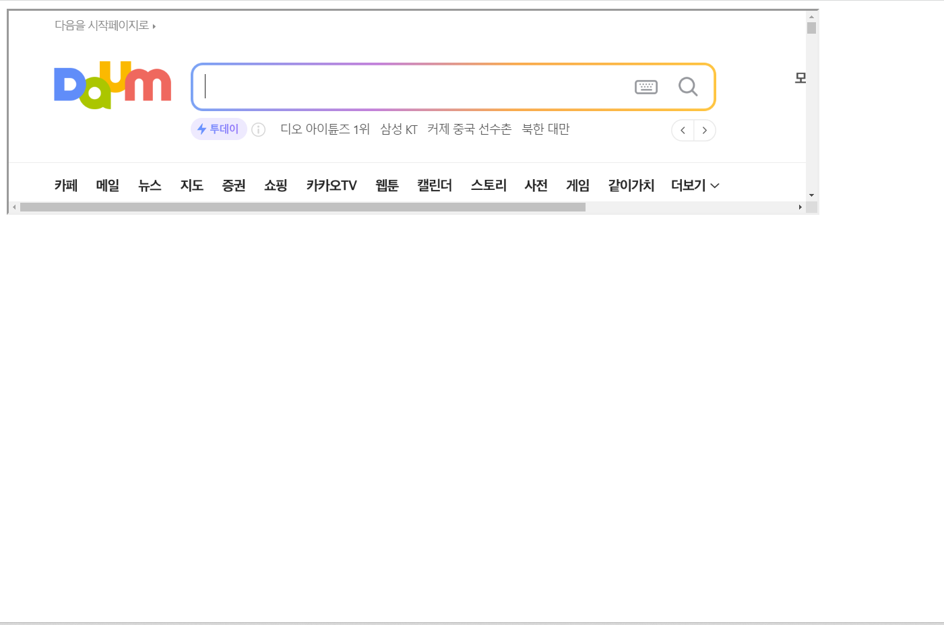Go to the 웹툰 menu
This screenshot has width=944, height=625.
387,185
